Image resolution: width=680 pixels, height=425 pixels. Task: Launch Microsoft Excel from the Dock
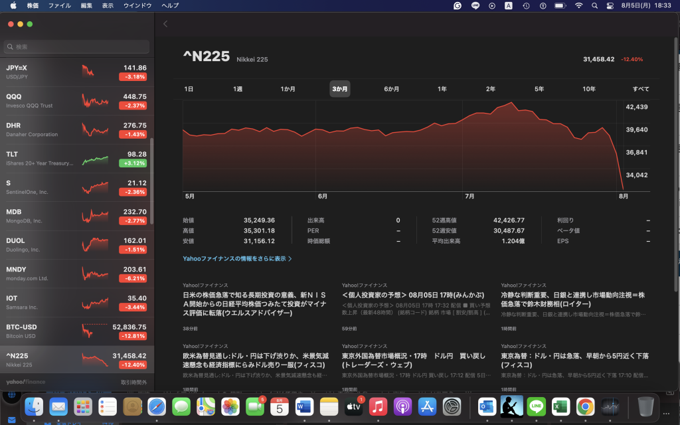click(x=560, y=406)
